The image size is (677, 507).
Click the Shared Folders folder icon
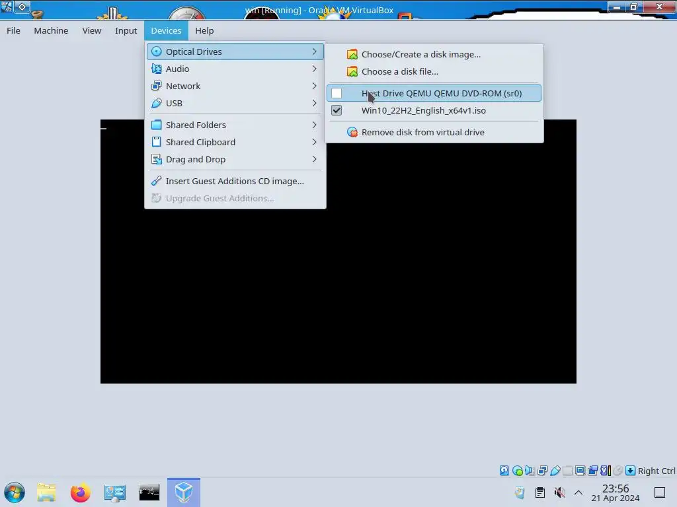[156, 125]
